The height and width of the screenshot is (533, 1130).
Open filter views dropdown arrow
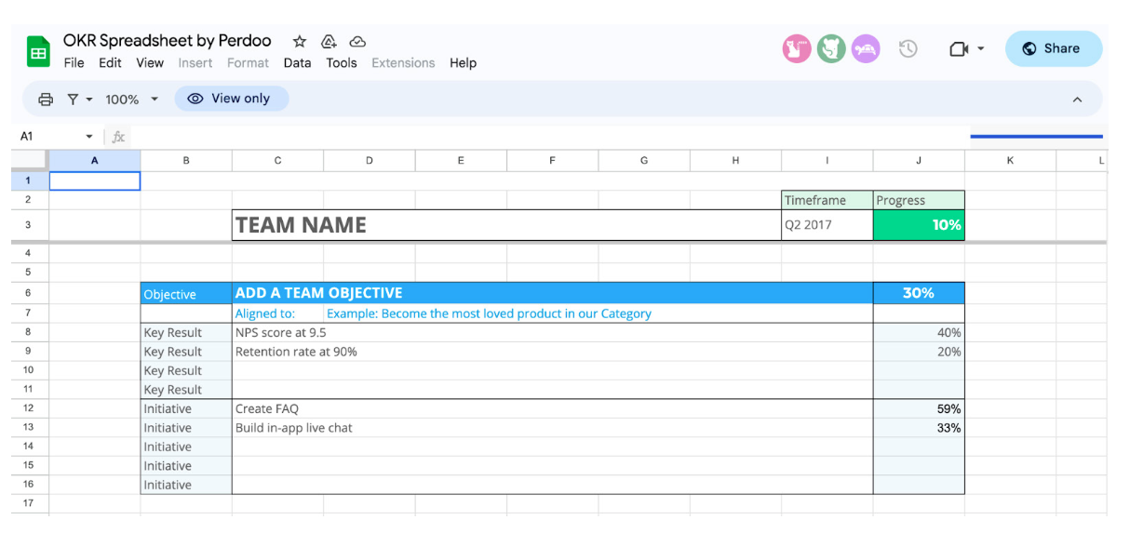[89, 99]
